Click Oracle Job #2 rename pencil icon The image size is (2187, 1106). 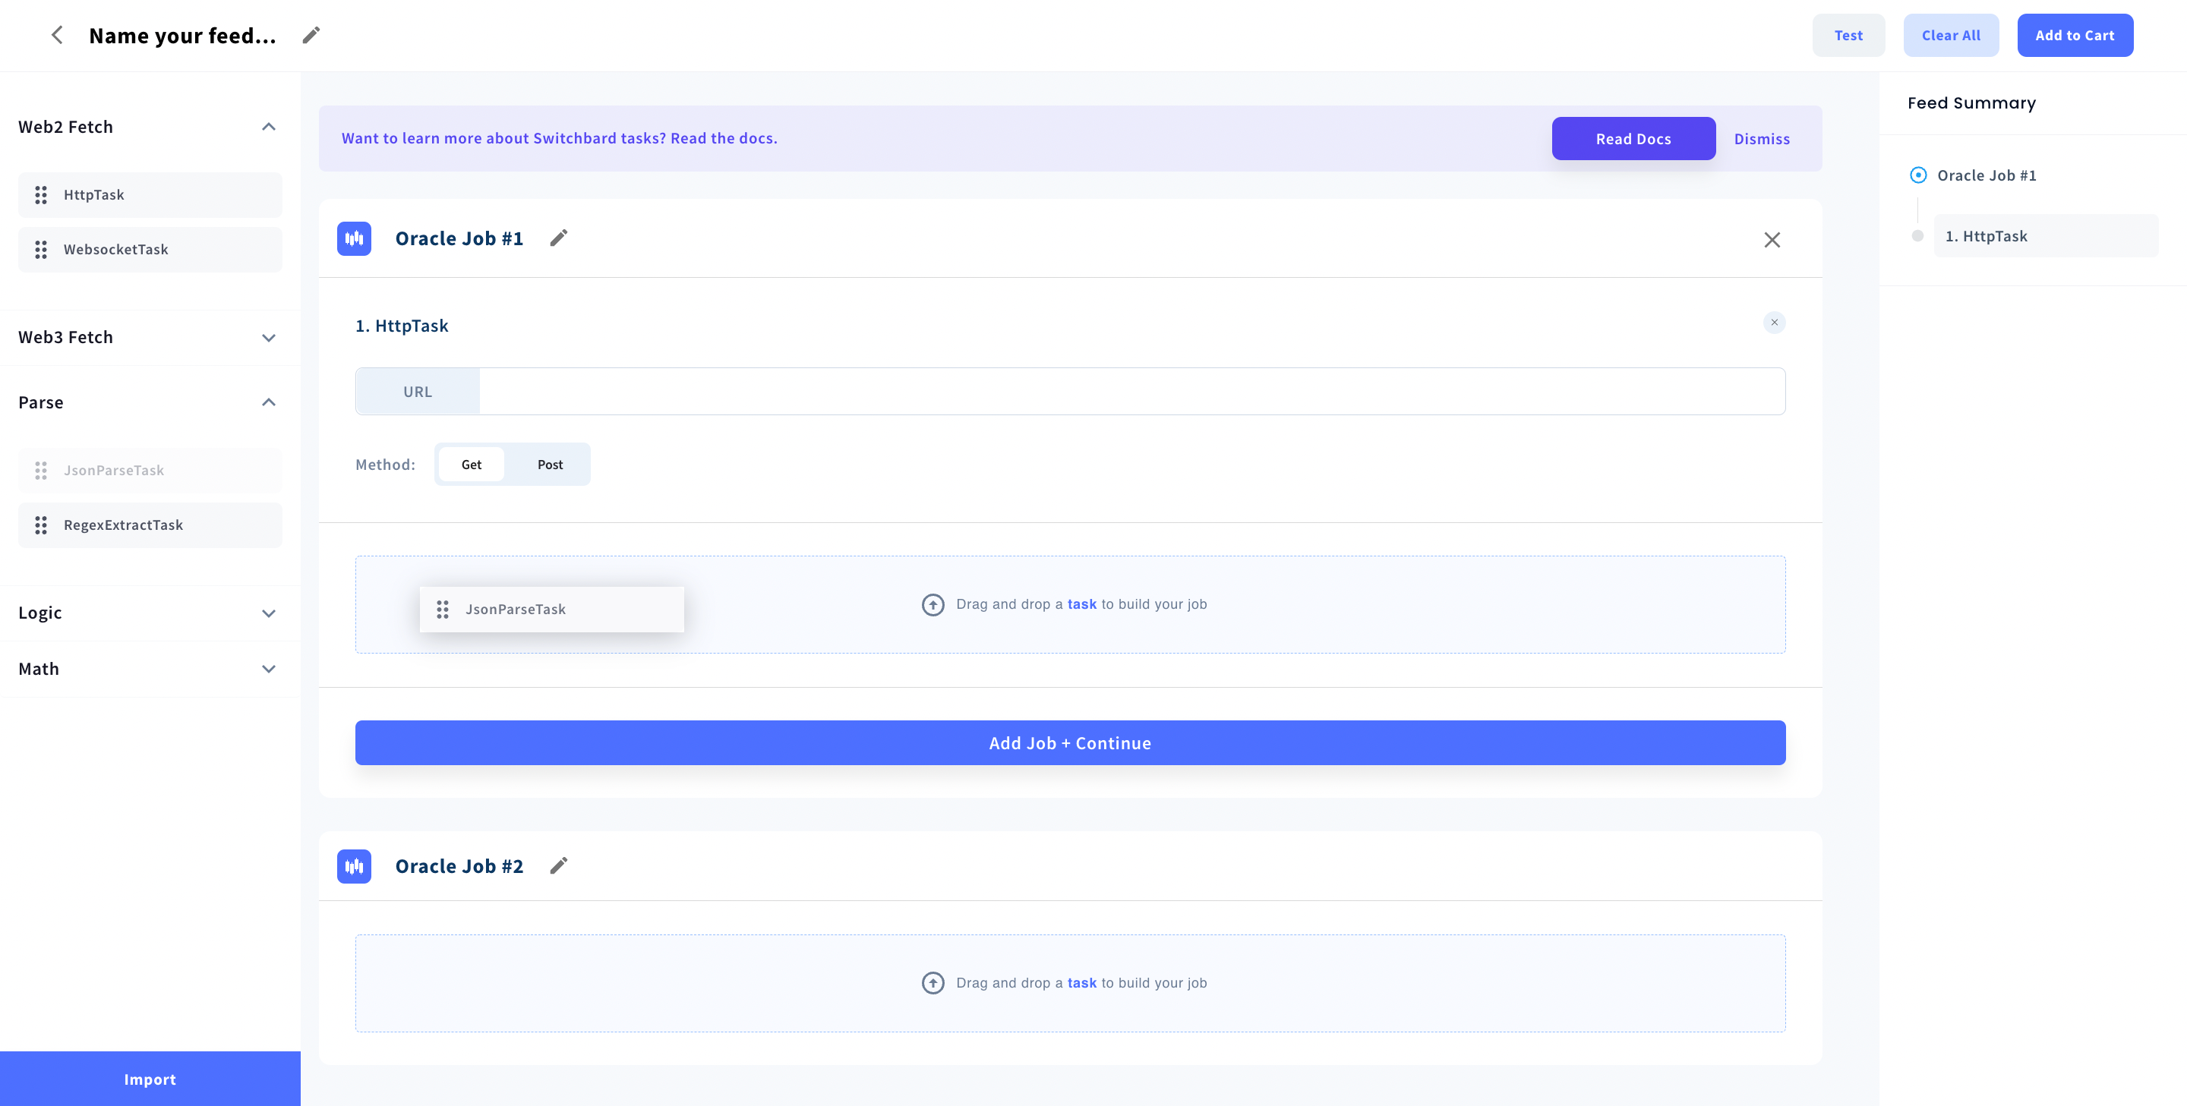click(x=559, y=866)
